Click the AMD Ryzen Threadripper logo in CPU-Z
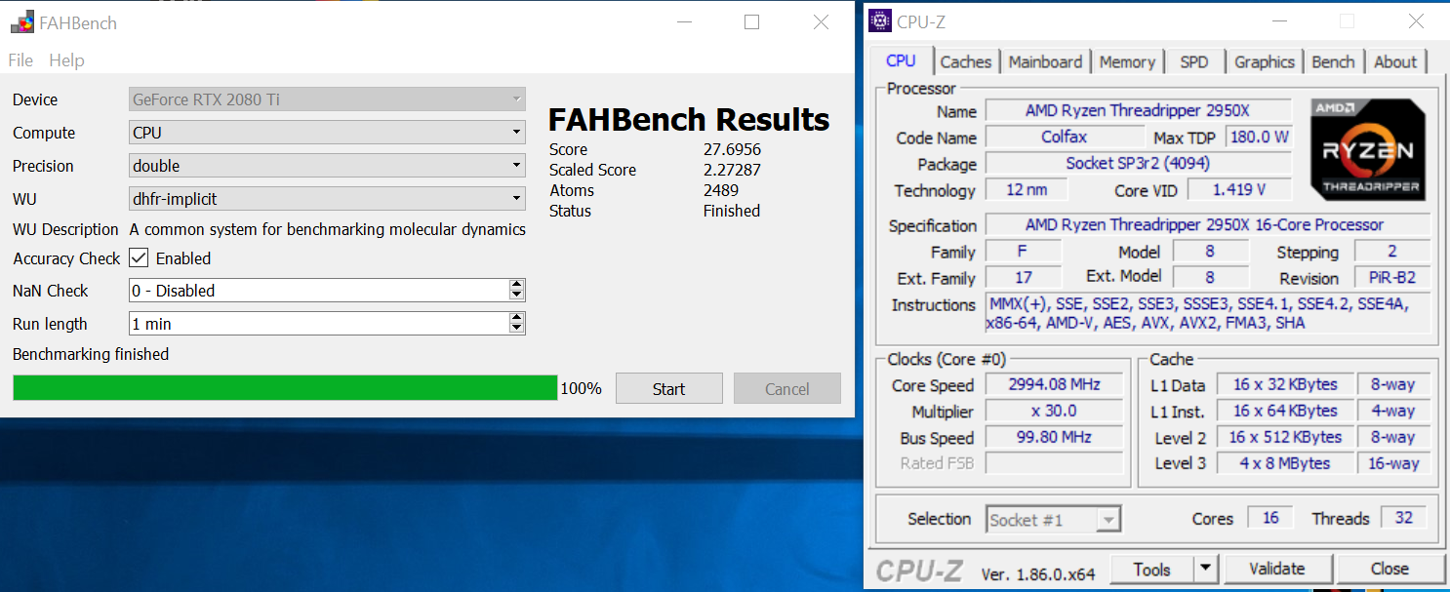 [x=1367, y=150]
